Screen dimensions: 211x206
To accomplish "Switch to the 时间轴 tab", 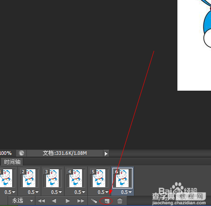I will [12, 162].
